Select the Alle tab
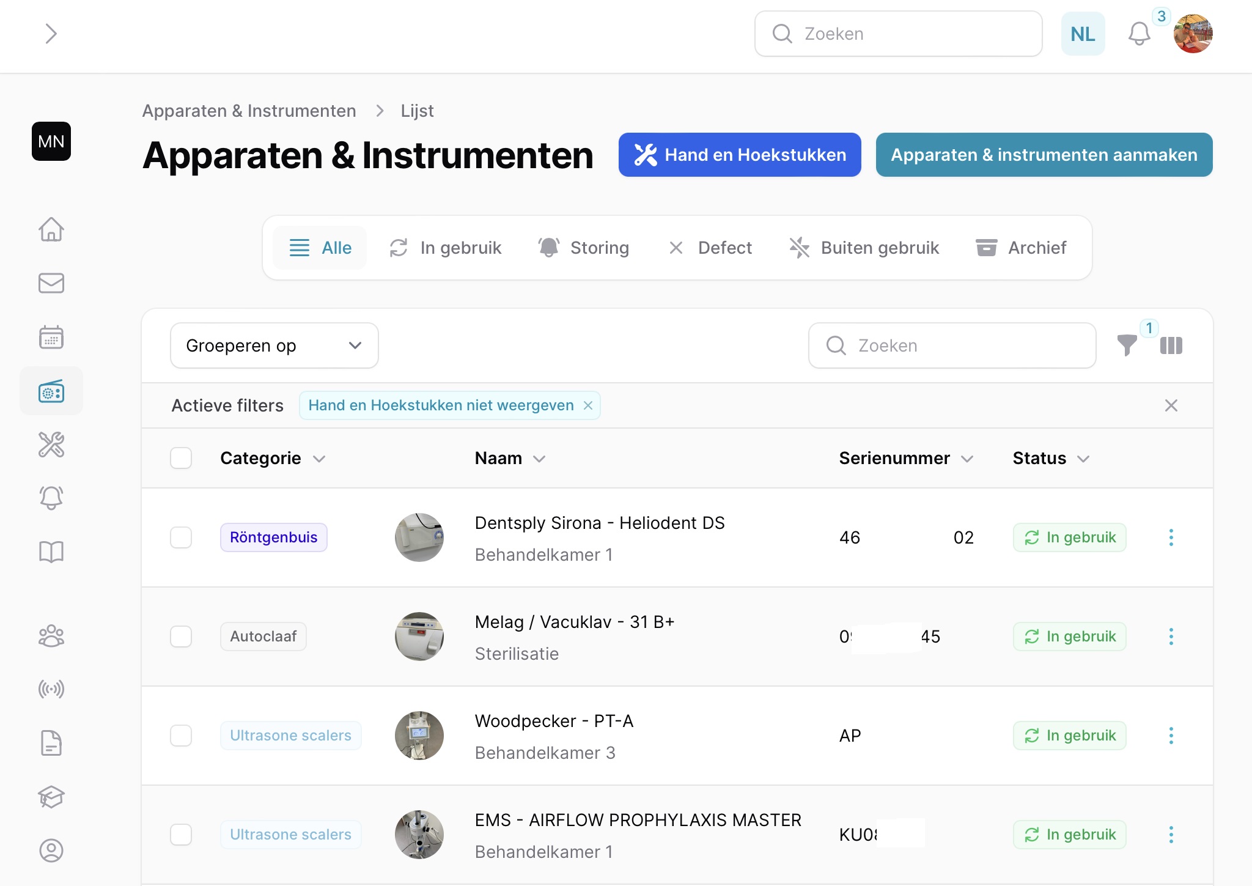Image resolution: width=1252 pixels, height=886 pixels. pyautogui.click(x=320, y=248)
